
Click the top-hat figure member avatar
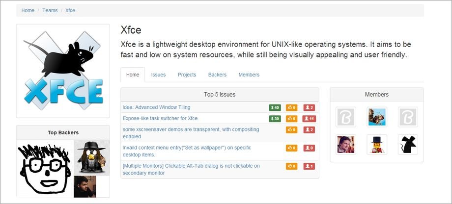pos(377,145)
